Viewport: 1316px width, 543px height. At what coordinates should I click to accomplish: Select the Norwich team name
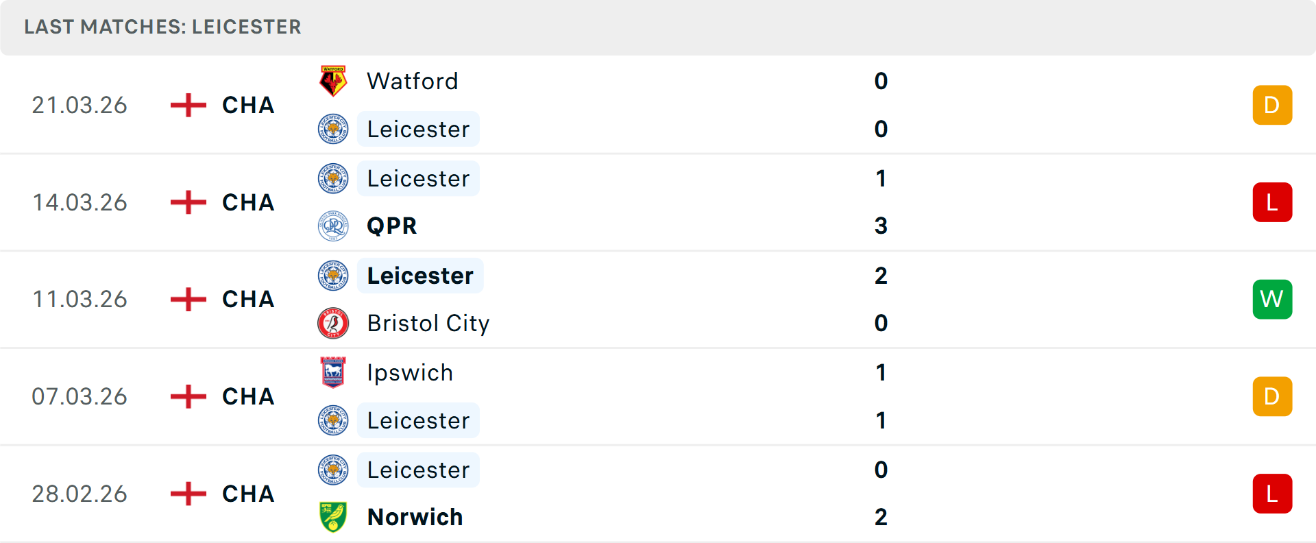(415, 518)
